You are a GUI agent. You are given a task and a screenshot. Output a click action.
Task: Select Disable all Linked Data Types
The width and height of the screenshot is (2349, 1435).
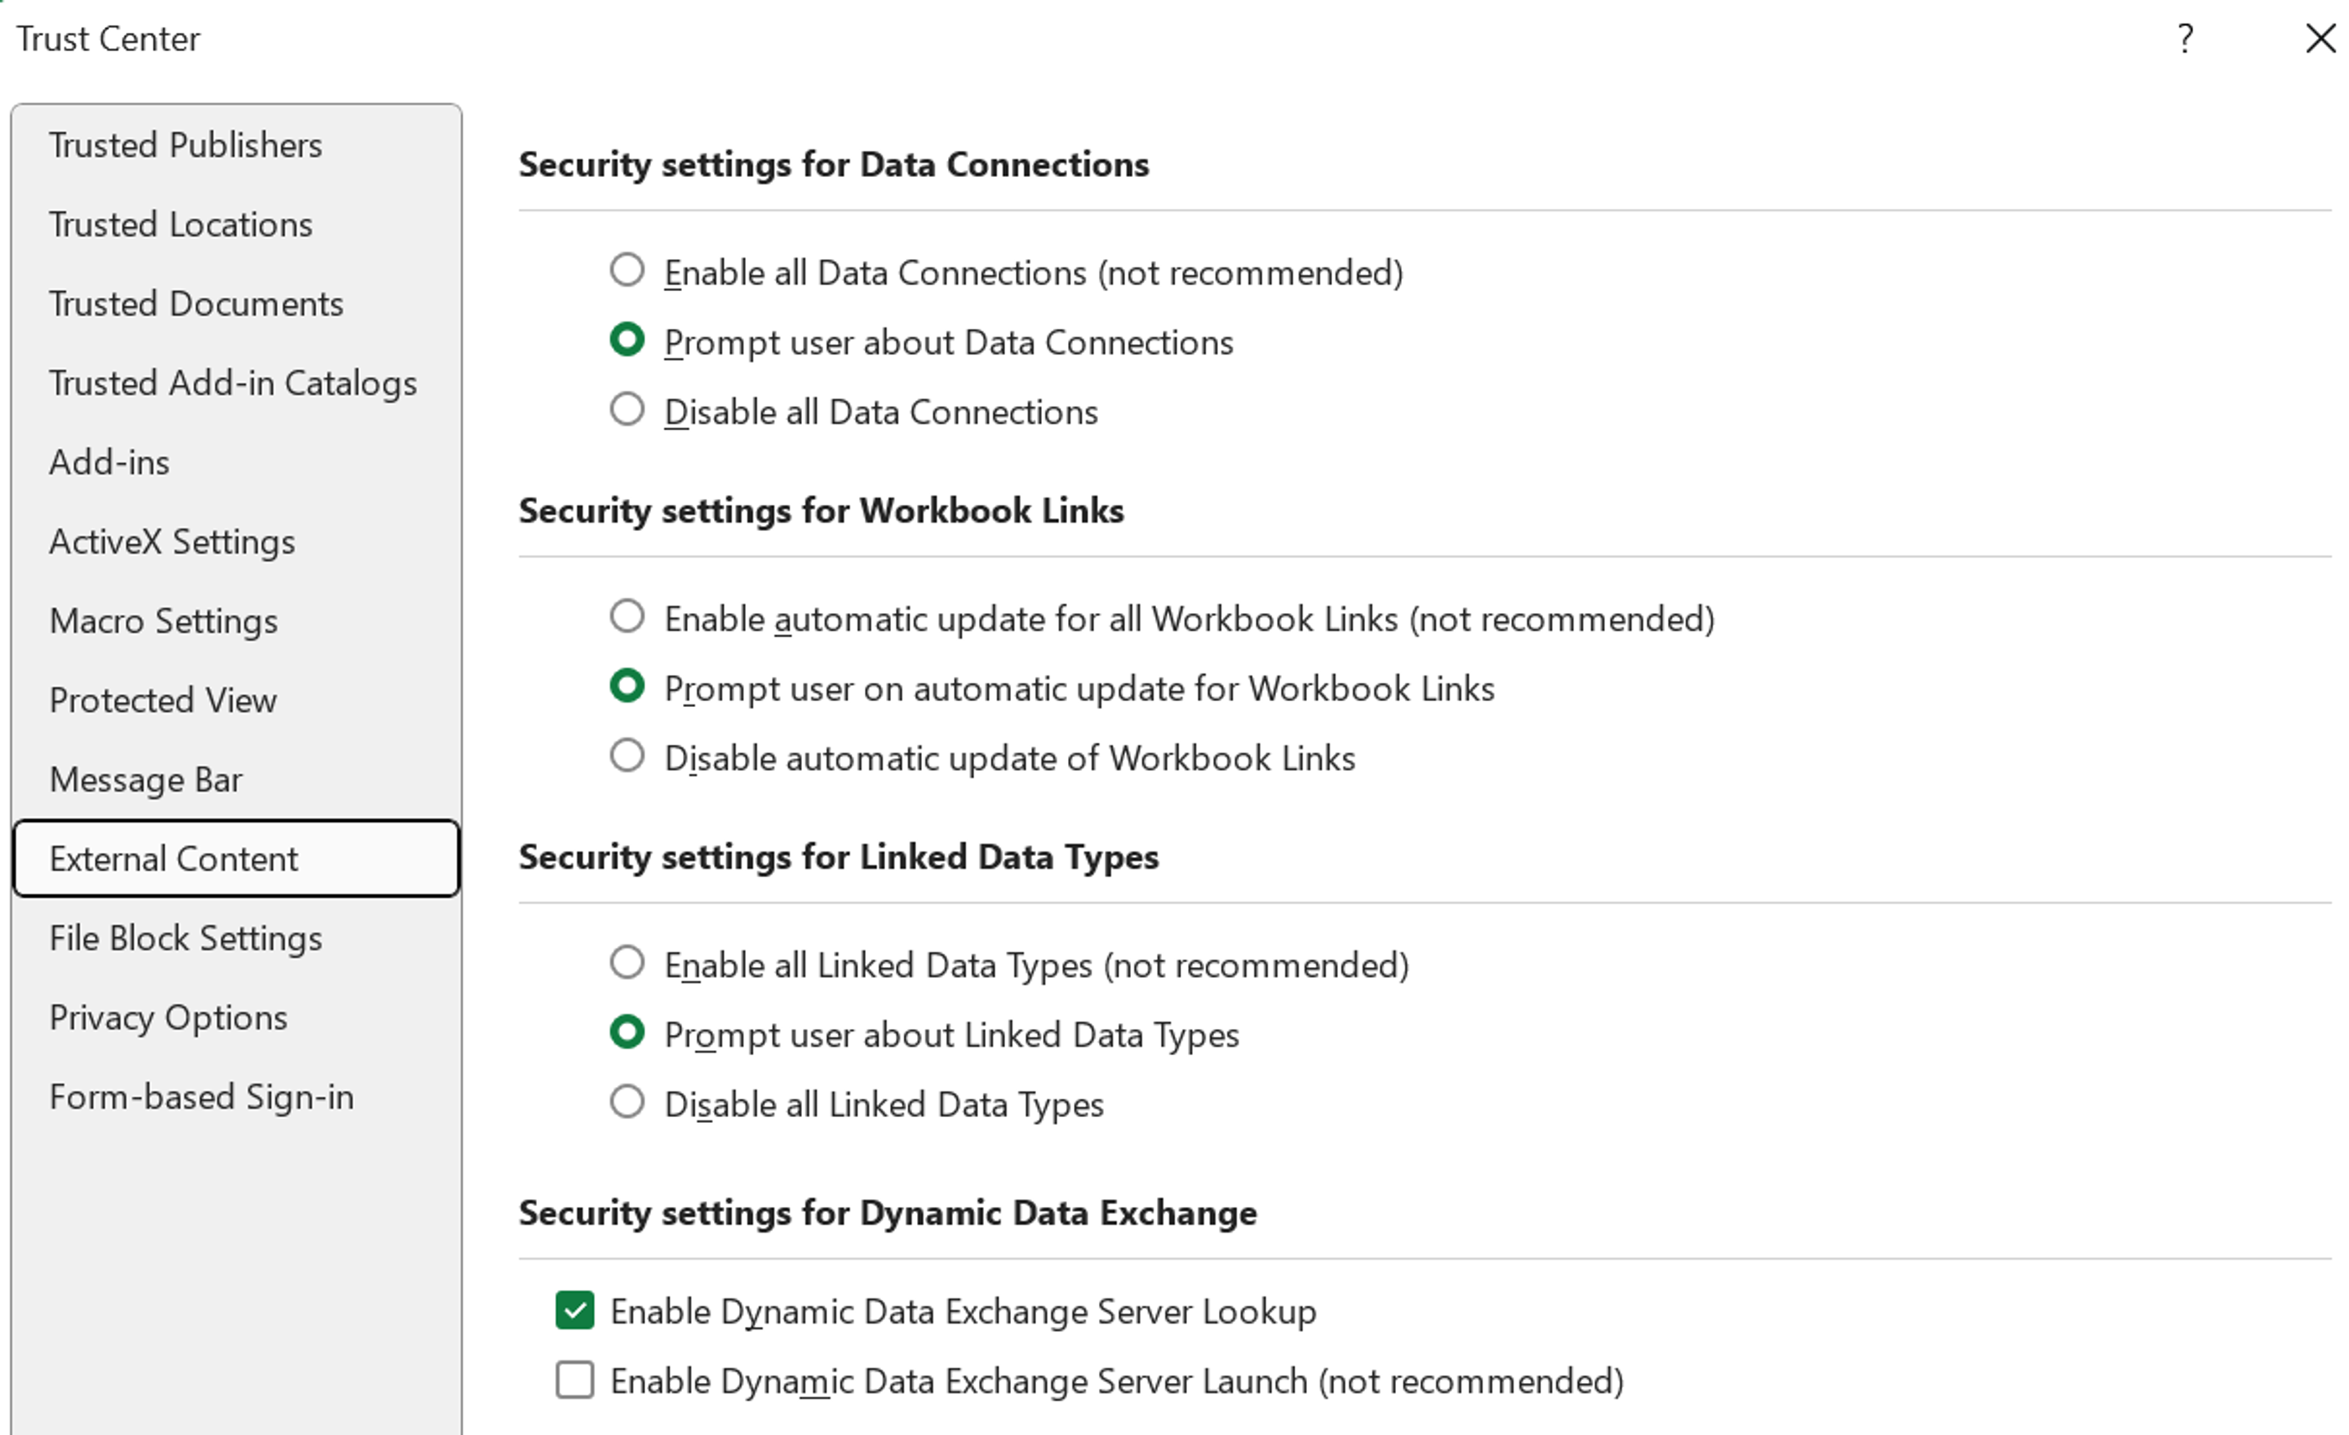(627, 1102)
